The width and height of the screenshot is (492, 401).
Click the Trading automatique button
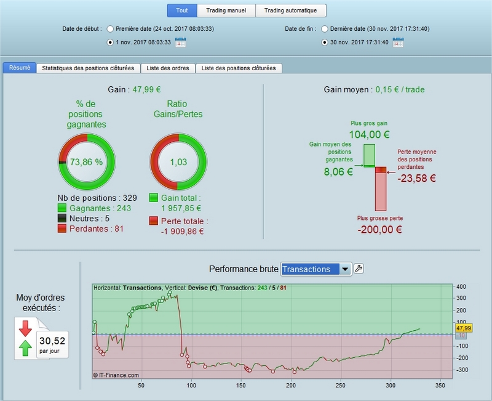pos(291,10)
